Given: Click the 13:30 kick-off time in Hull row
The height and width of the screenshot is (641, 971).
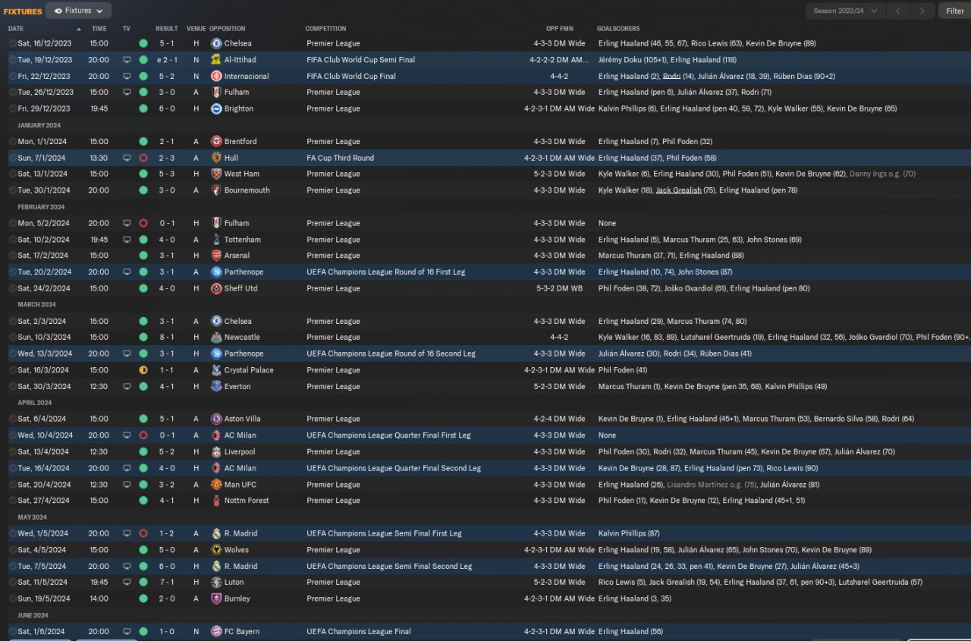Looking at the screenshot, I should 99,158.
